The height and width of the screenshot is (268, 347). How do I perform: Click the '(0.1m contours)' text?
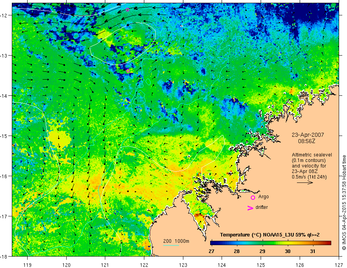point(309,160)
